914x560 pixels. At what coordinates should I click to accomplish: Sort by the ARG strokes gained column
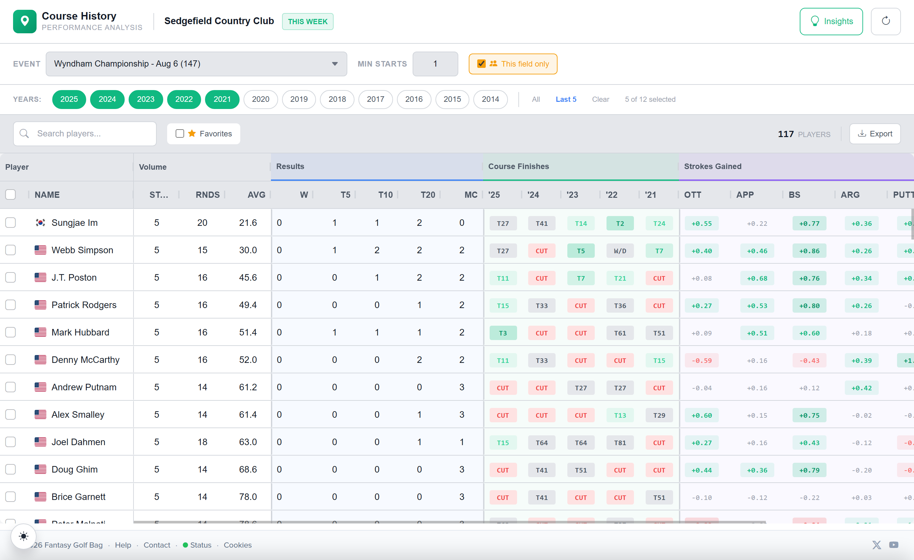(850, 195)
